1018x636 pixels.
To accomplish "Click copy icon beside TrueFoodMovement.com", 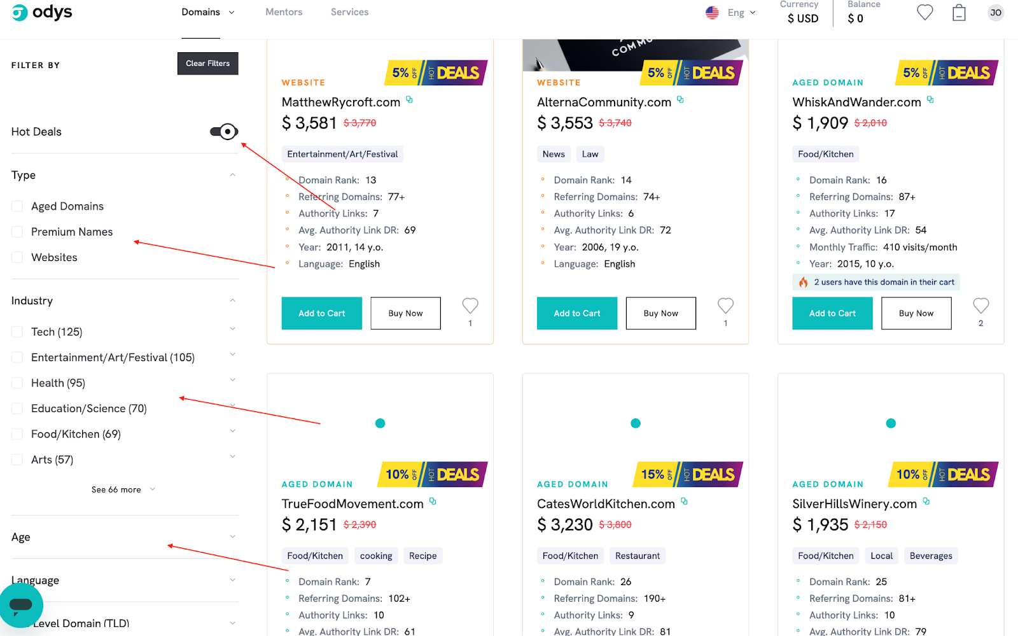I will (433, 502).
